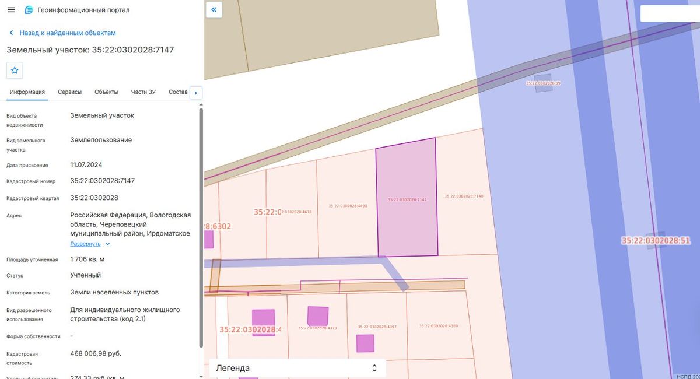Click the status value Учтенный
The image size is (700, 379).
(x=86, y=275)
